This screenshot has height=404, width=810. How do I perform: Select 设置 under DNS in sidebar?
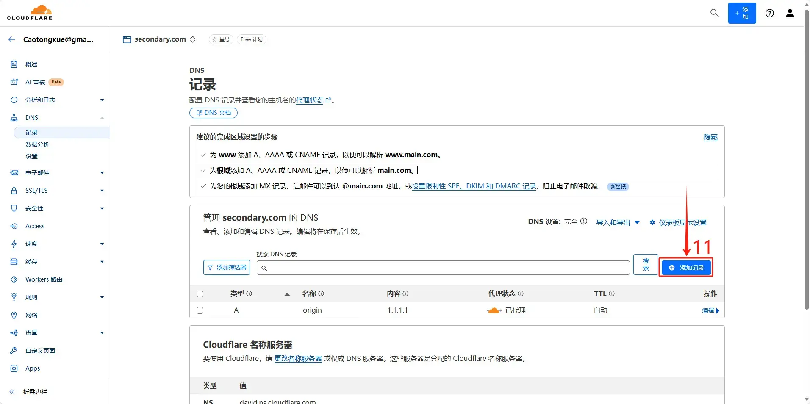click(x=31, y=156)
